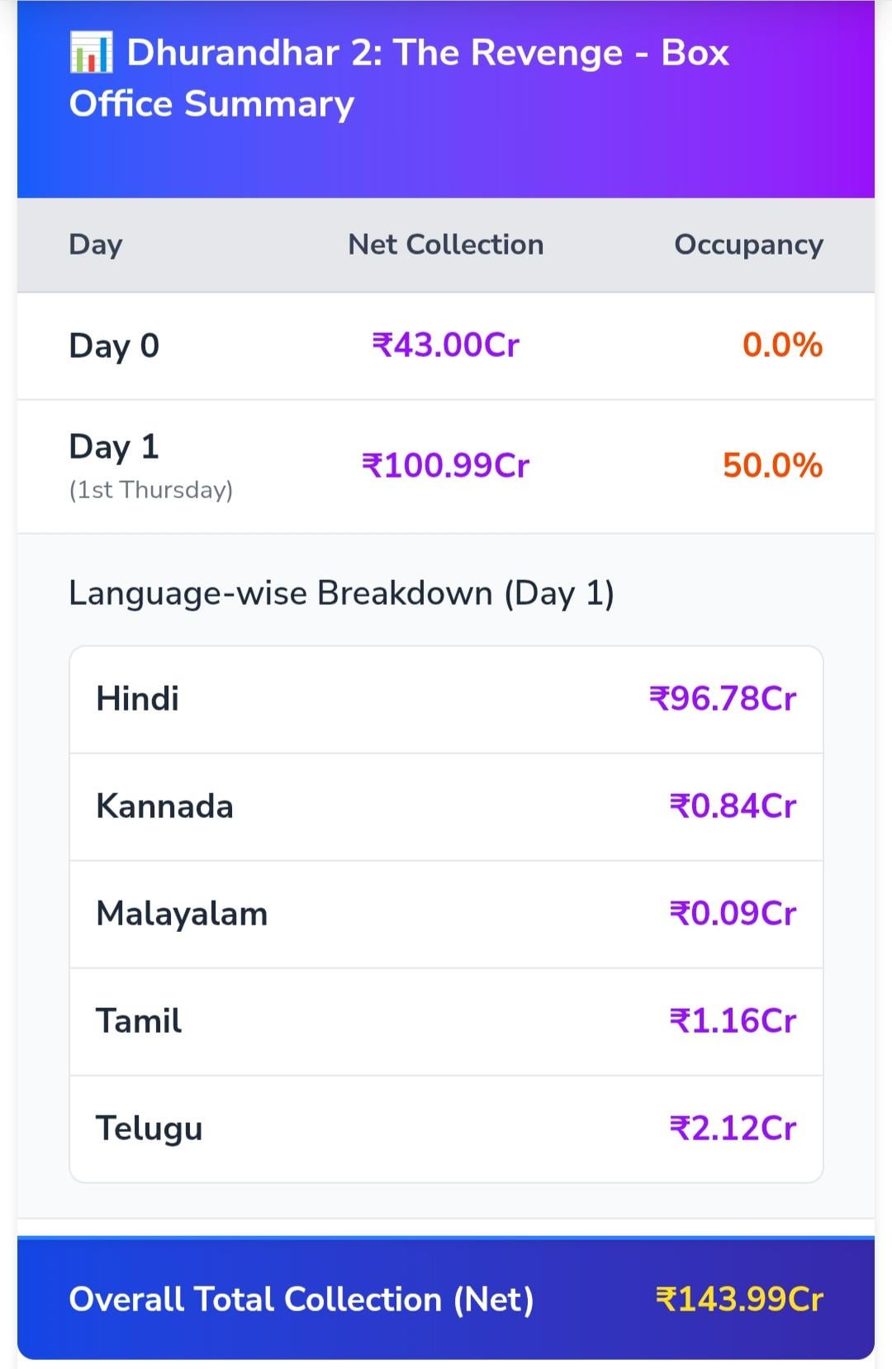Click the ₹143.99Cr total amount
The height and width of the screenshot is (1369, 892).
[739, 1300]
